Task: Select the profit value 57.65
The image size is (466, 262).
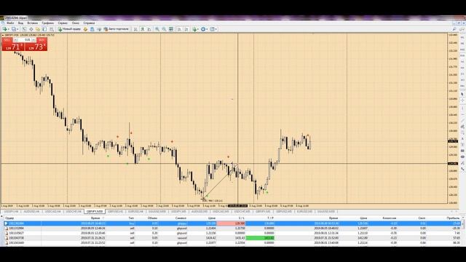Action: tap(457, 238)
